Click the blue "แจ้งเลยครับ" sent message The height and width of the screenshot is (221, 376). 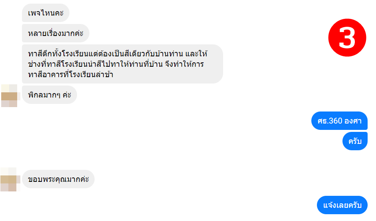click(x=342, y=205)
